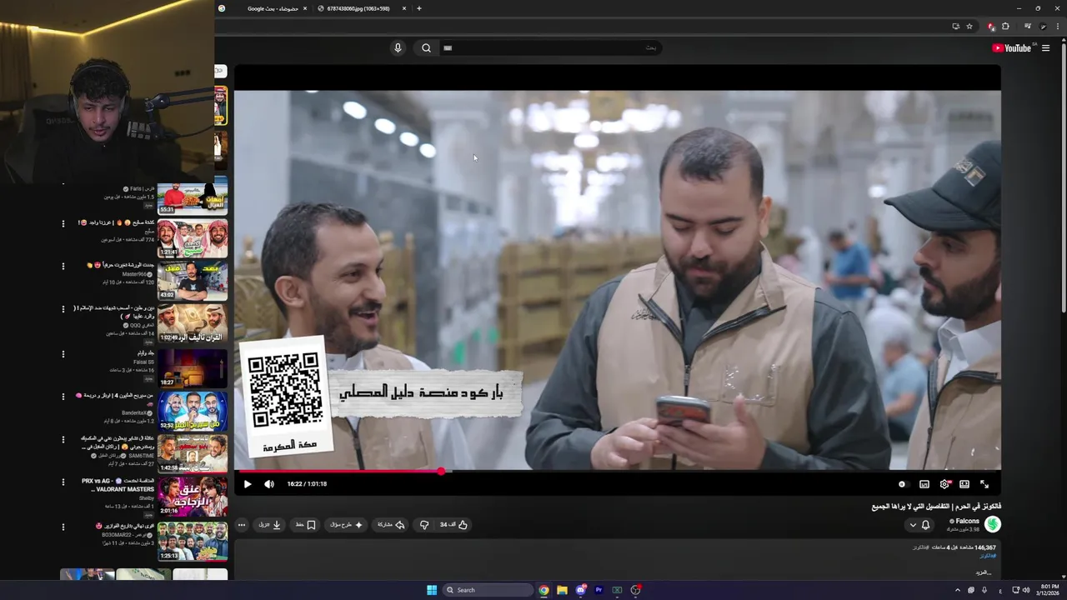
Task: Click the red video progress scrubber
Action: (x=441, y=472)
